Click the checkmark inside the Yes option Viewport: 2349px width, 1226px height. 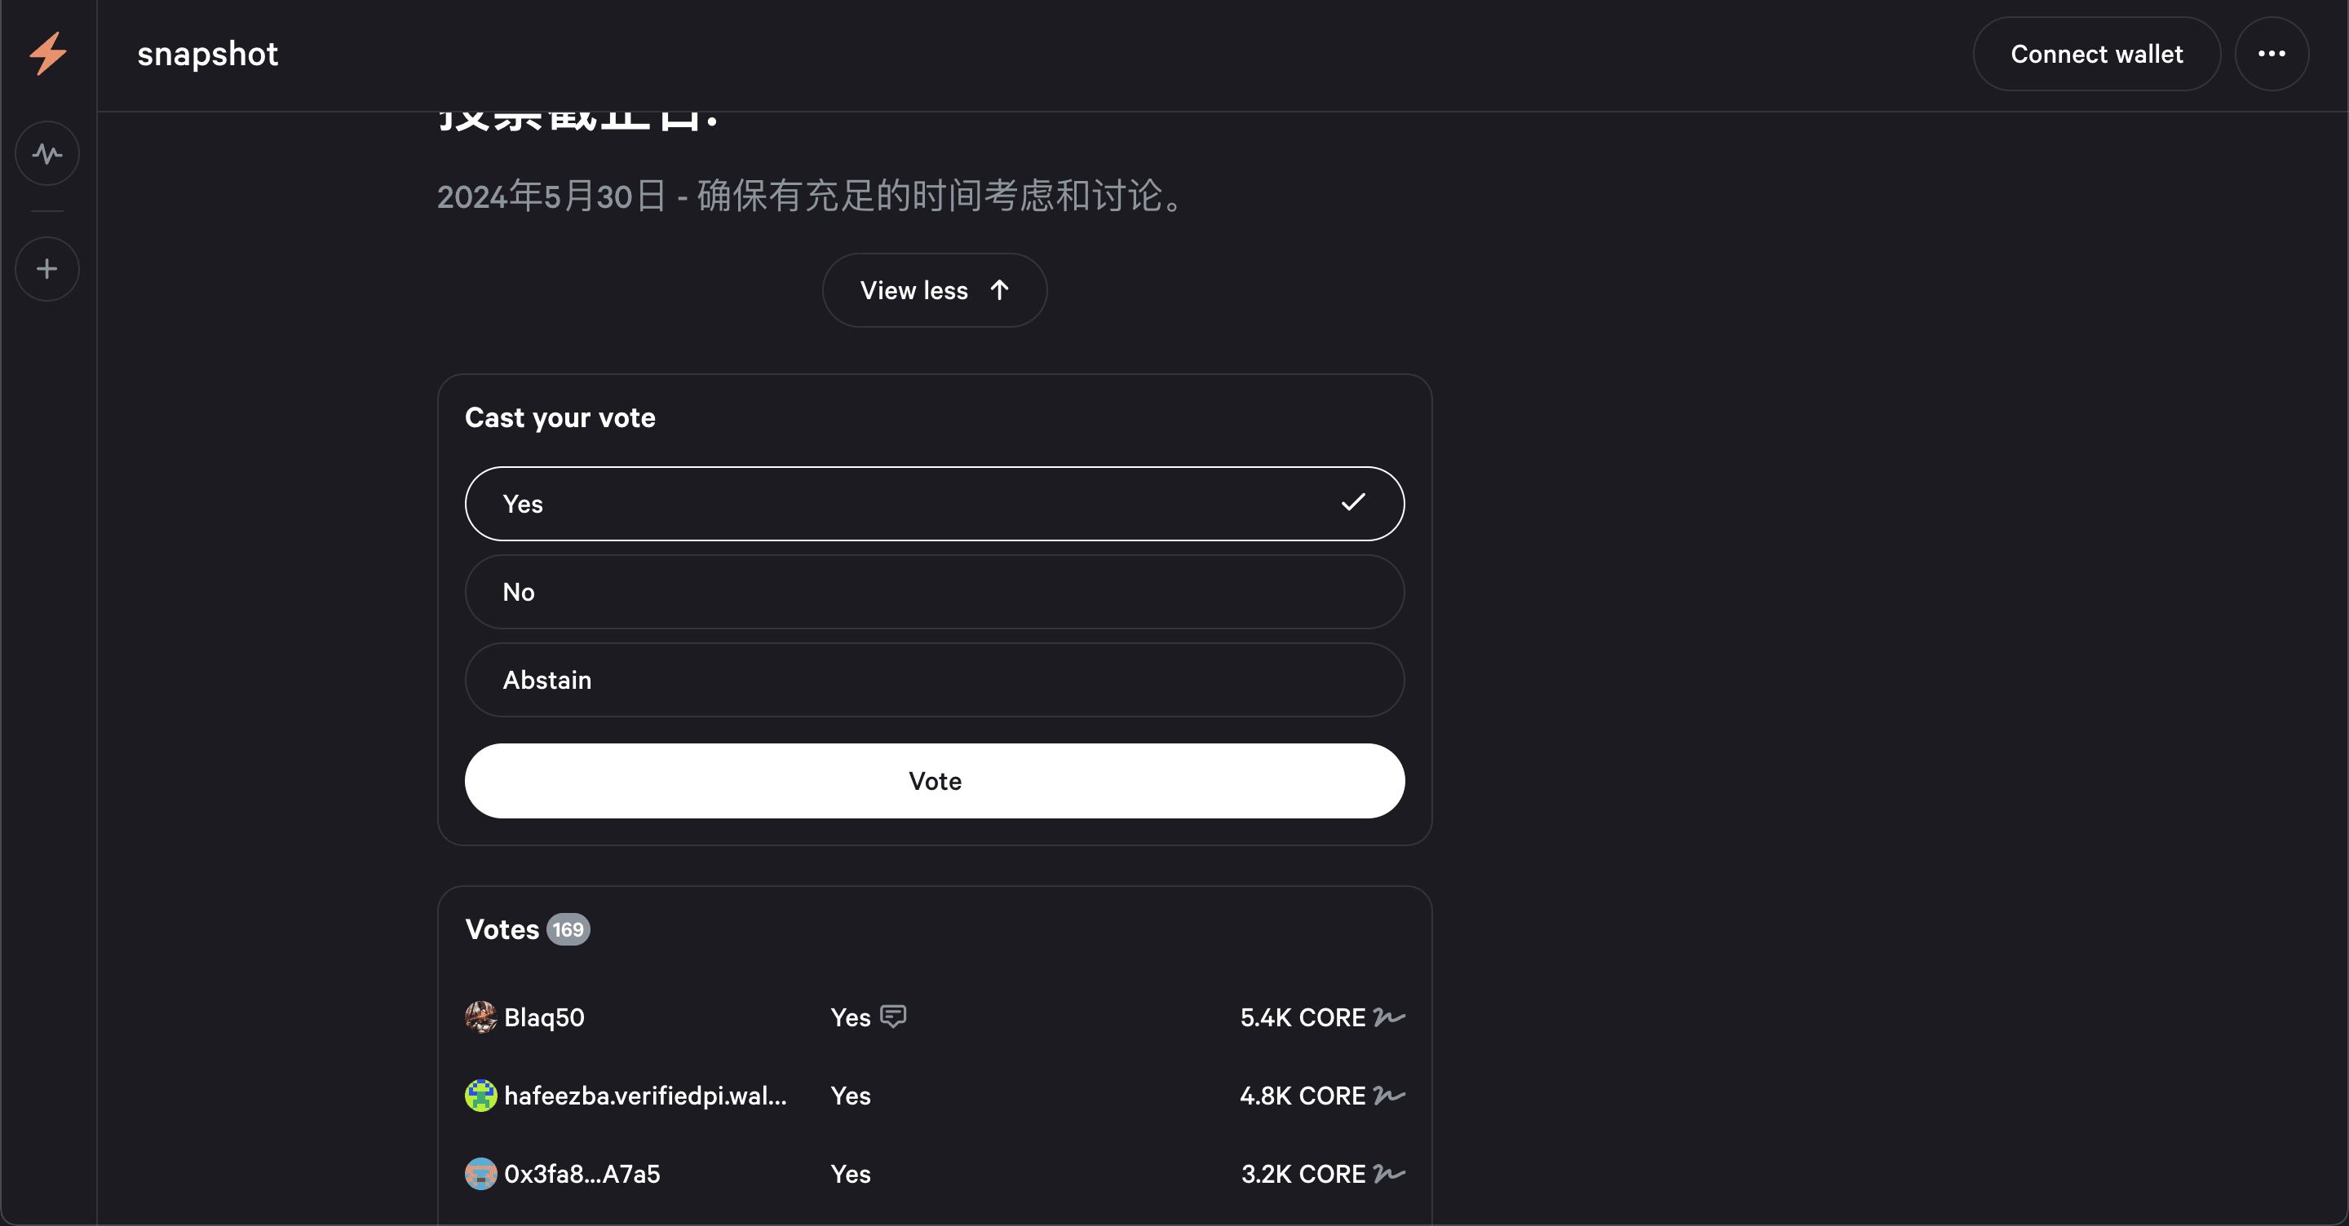[1353, 502]
